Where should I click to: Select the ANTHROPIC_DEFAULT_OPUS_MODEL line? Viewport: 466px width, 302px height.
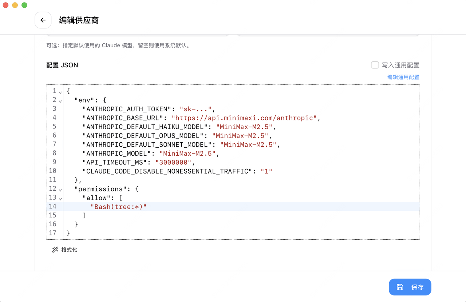tap(146, 136)
